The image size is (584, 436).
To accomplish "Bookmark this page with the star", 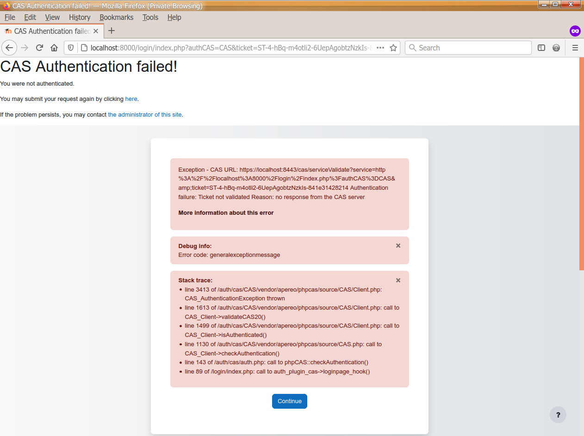I will [393, 48].
